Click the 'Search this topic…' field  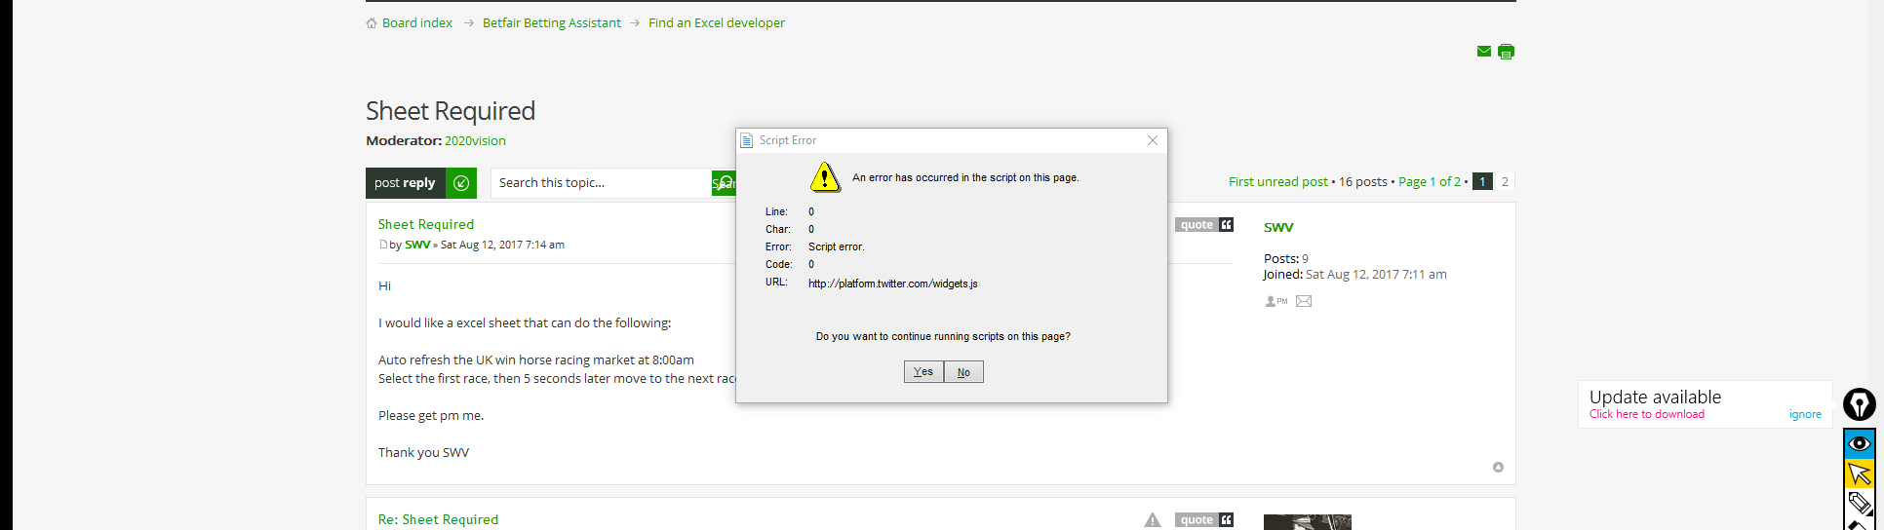(600, 183)
